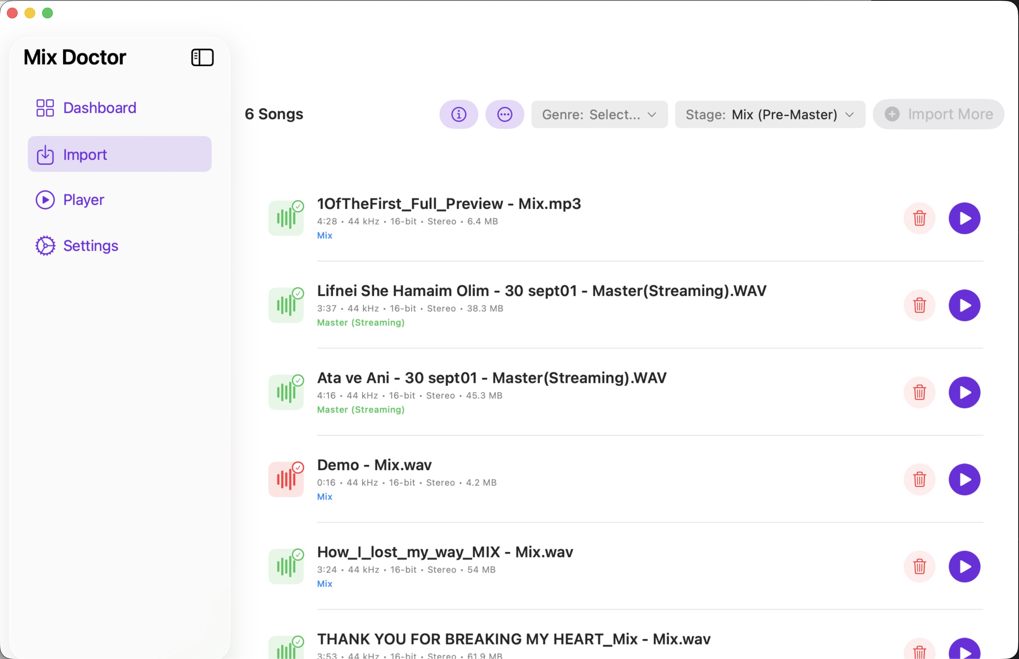Expand the Genre chevron arrow
1019x659 pixels.
[652, 115]
